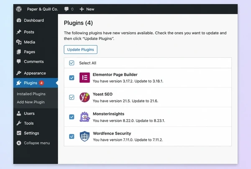Click the comment count 0 in admin bar
The height and width of the screenshot is (169, 251).
coord(72,9)
